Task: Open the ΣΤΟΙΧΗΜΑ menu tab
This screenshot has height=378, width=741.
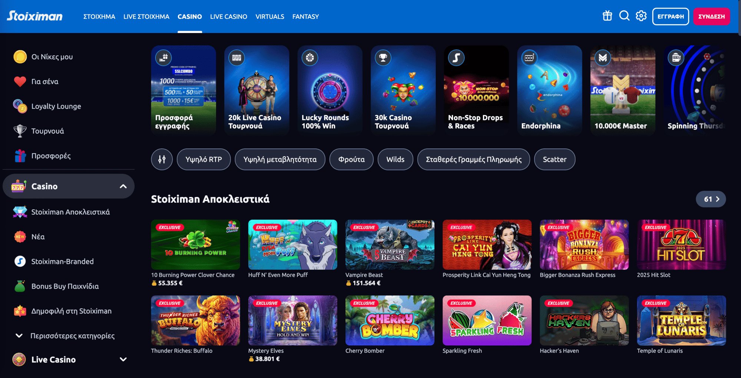Action: [x=99, y=17]
